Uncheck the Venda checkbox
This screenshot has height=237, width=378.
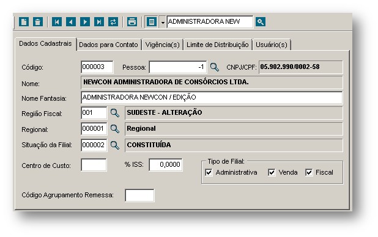pos(272,172)
